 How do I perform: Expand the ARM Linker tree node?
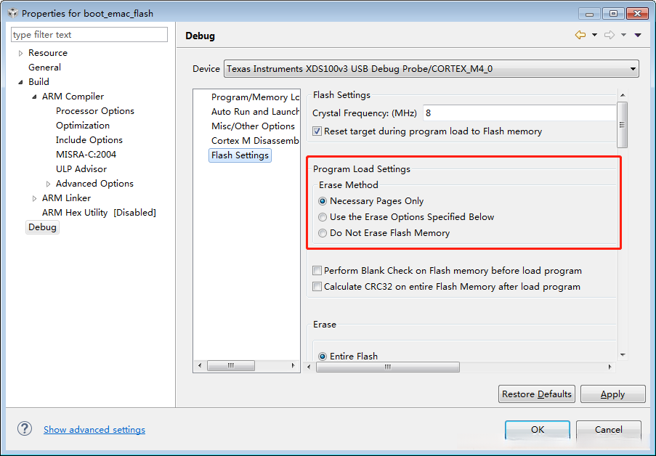[34, 198]
